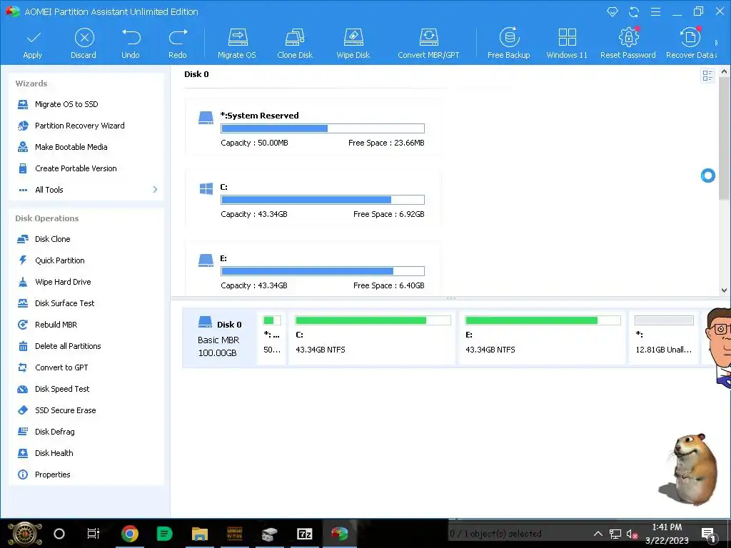Refresh using the title bar reload icon
The height and width of the screenshot is (548, 731).
click(634, 12)
